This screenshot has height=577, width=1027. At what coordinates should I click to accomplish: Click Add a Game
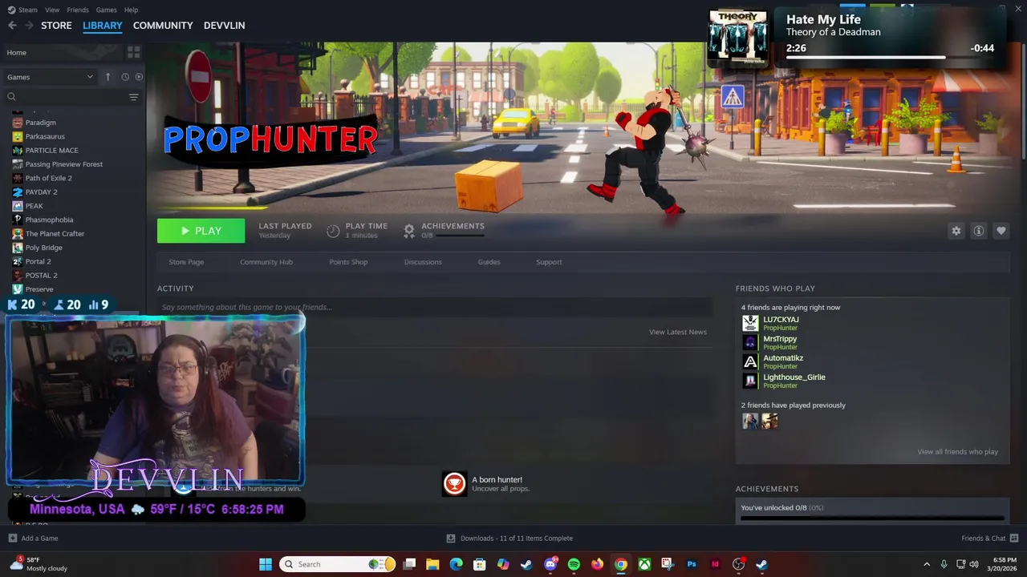[x=33, y=539]
